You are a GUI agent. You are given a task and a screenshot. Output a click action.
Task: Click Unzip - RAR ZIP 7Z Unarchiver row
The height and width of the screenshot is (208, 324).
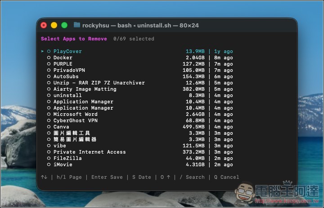[137, 83]
